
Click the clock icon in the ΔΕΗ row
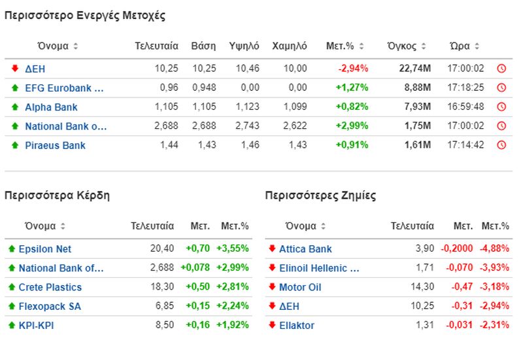[501, 69]
